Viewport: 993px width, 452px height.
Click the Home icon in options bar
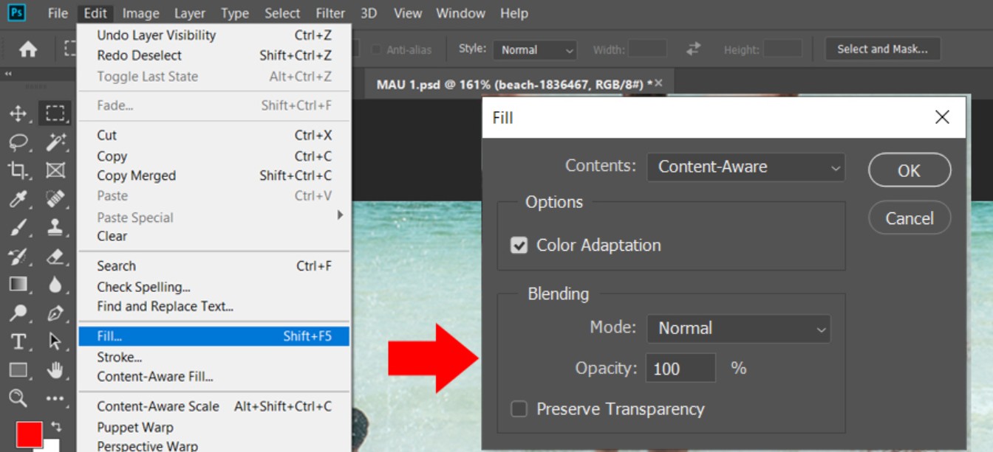(x=28, y=49)
